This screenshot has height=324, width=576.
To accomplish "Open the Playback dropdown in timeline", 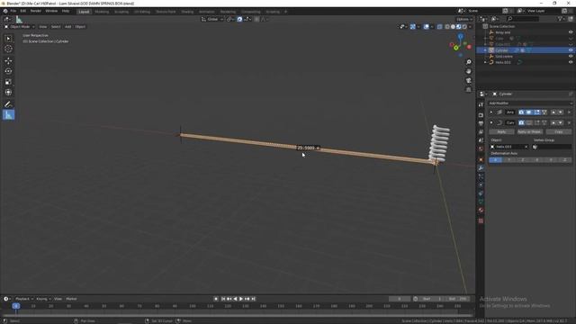I will (24, 299).
